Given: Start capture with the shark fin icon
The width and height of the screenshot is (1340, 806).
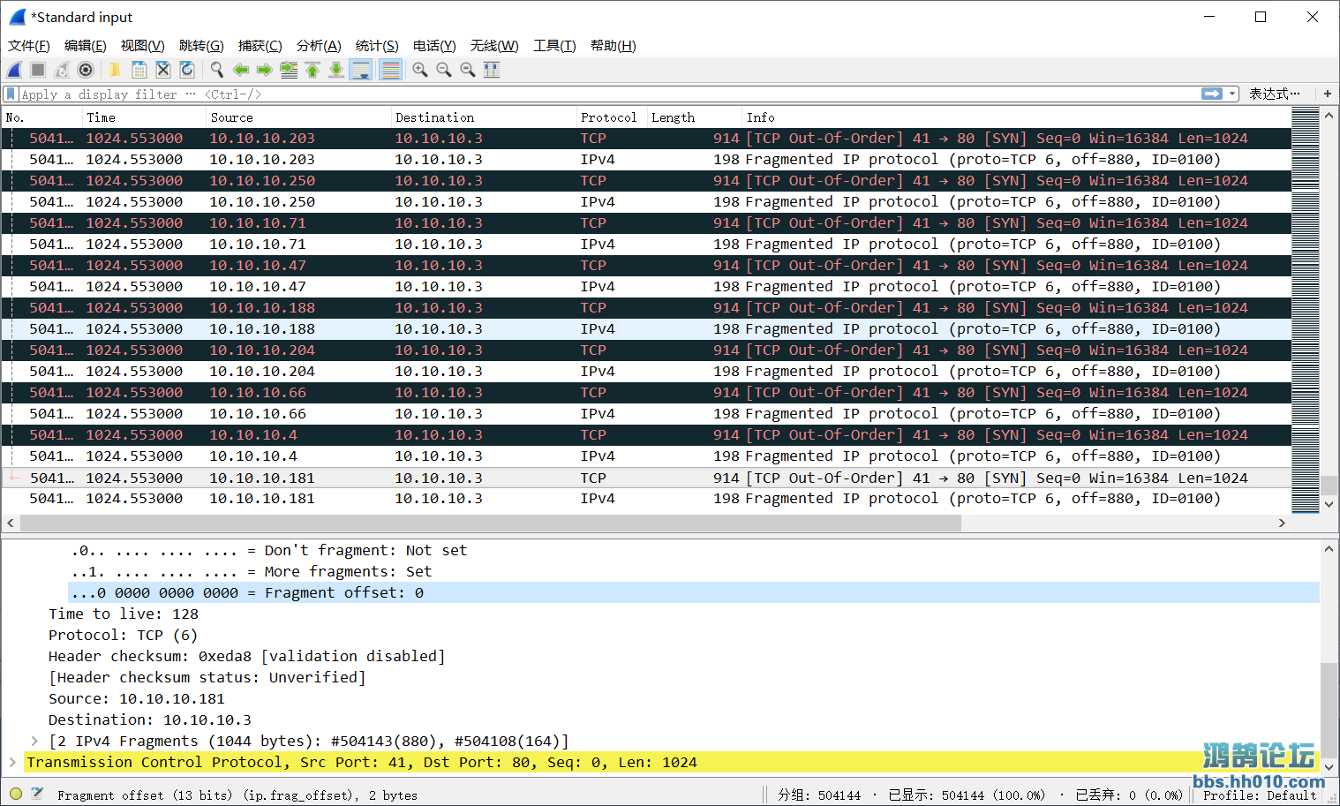Looking at the screenshot, I should pyautogui.click(x=15, y=70).
